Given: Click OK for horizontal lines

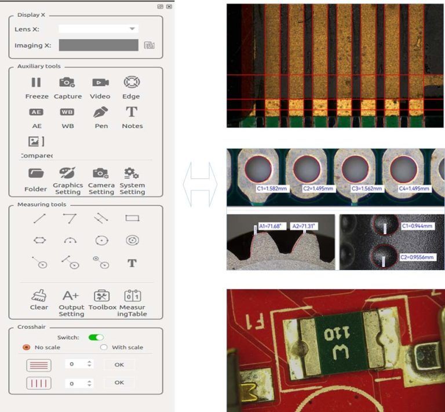Looking at the screenshot, I should point(119,364).
